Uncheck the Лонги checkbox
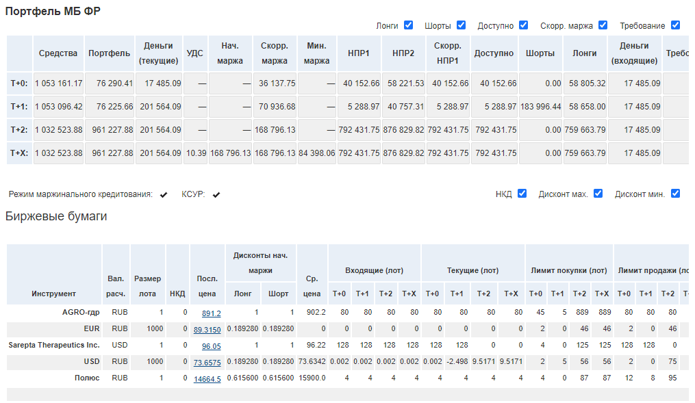695x403 pixels. [409, 25]
